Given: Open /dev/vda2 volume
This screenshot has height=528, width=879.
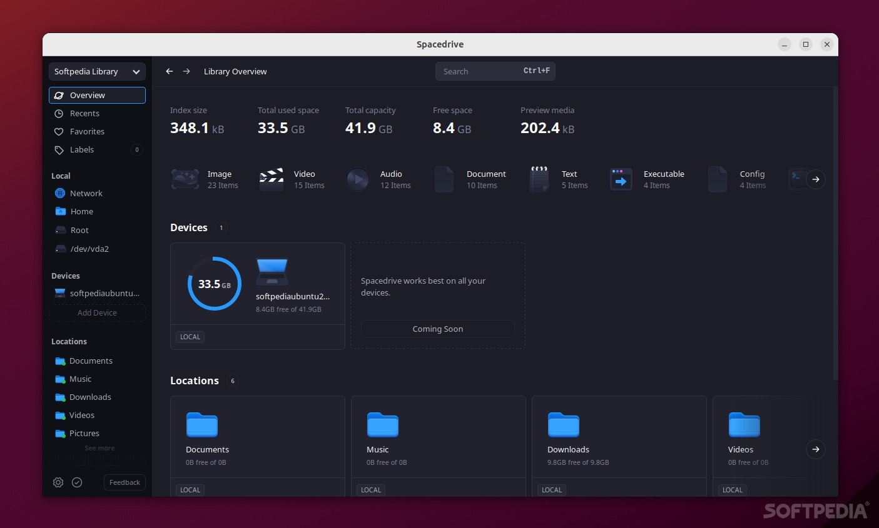Looking at the screenshot, I should tap(97, 249).
